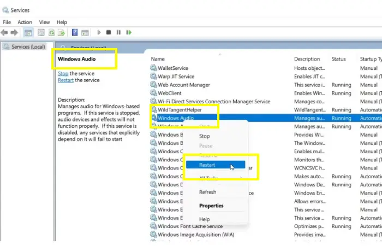Click the Stop Service square icon

[109, 32]
